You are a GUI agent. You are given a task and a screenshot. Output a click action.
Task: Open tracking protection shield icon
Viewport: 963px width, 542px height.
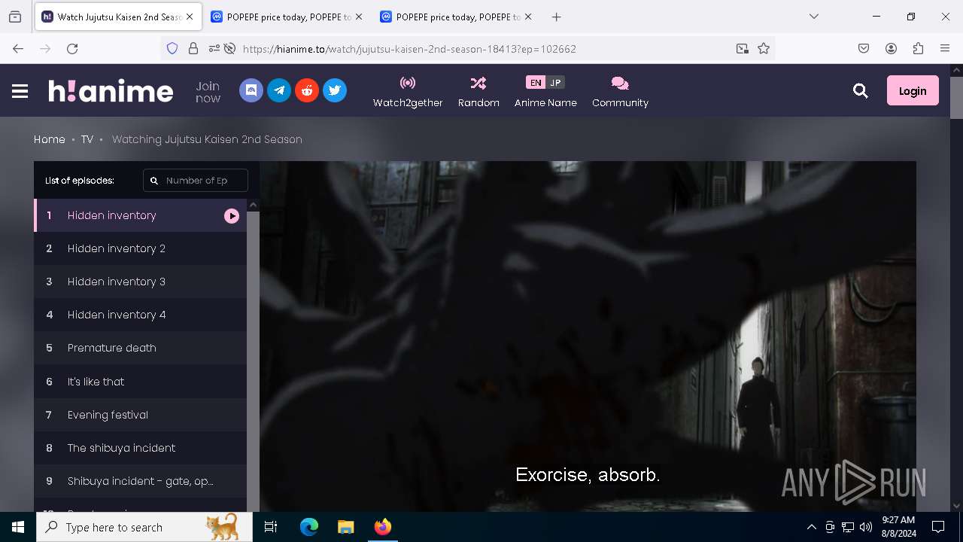(x=172, y=48)
